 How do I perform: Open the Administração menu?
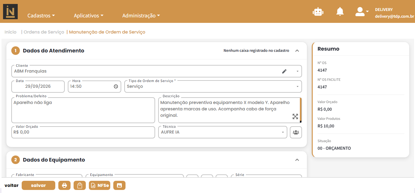(x=141, y=16)
